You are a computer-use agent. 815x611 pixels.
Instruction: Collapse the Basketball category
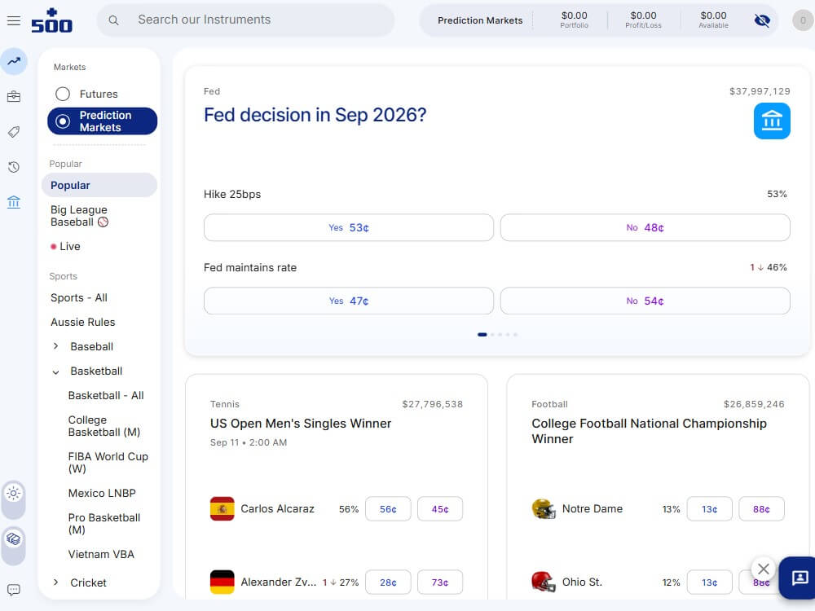coord(56,371)
